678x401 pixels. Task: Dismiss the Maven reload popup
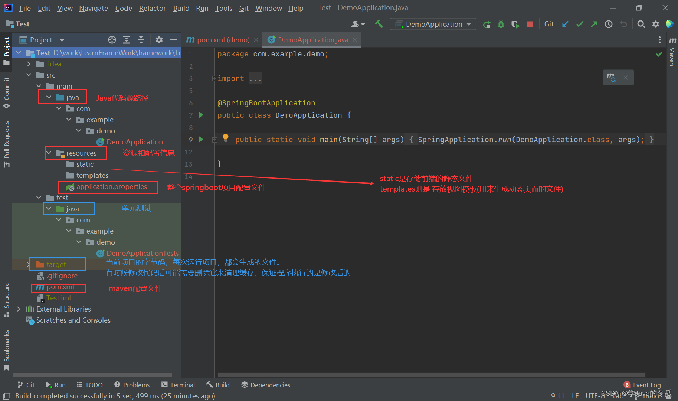(x=626, y=78)
